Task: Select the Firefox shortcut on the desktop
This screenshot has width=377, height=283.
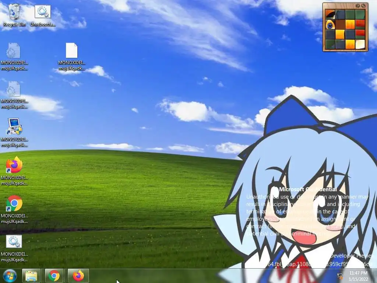Action: (14, 165)
